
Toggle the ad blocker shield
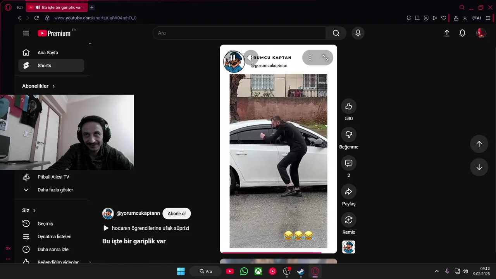(x=426, y=18)
